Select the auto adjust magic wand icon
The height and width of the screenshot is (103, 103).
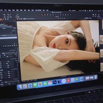[17, 15]
